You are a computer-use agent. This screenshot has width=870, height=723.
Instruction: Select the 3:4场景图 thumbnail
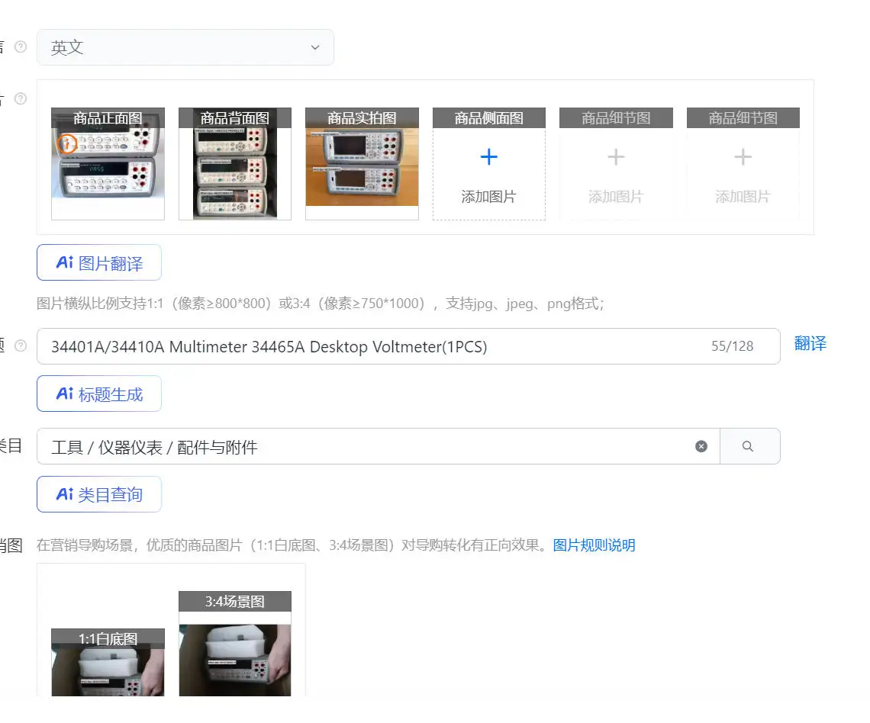(x=235, y=644)
